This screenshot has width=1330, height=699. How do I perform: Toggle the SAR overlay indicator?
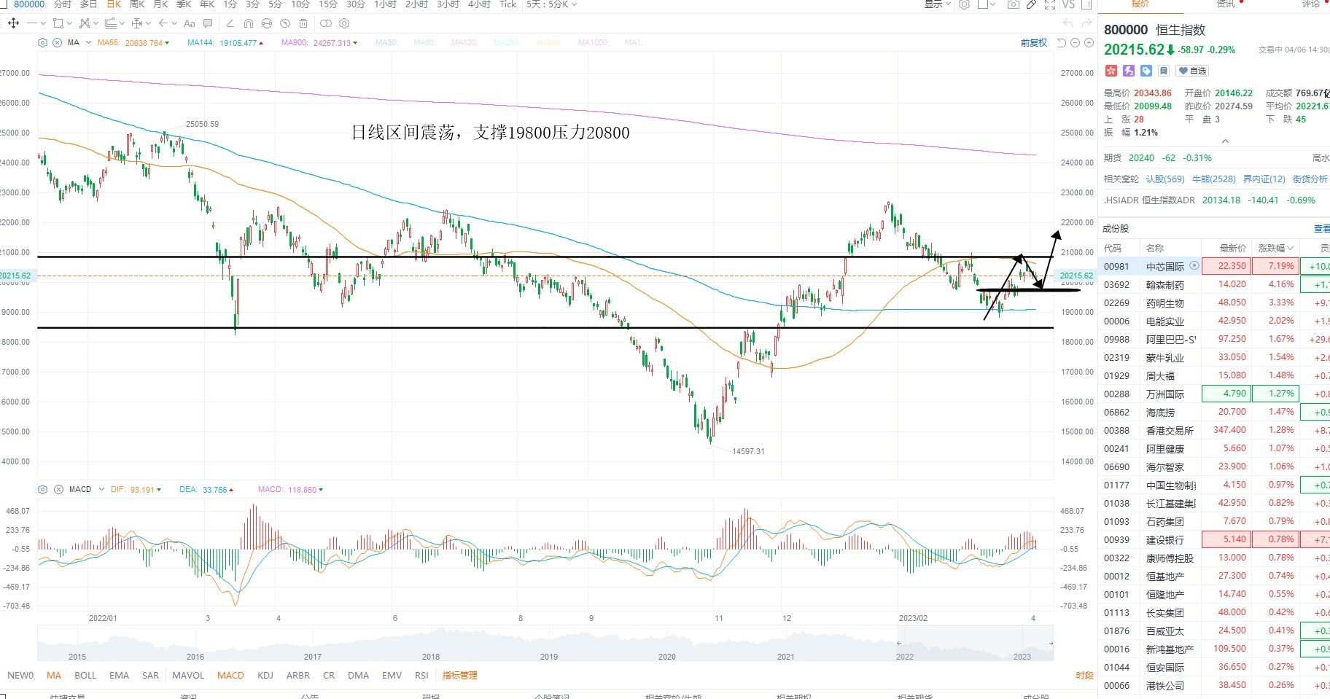pyautogui.click(x=150, y=676)
